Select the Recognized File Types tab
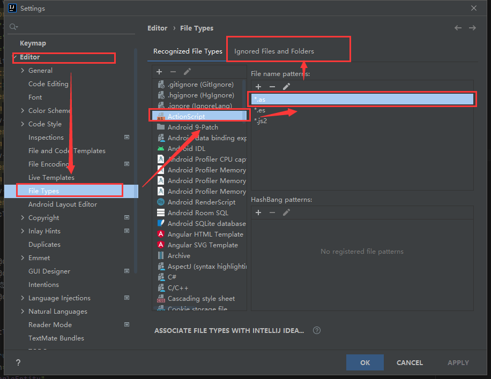The image size is (491, 379). click(x=188, y=51)
